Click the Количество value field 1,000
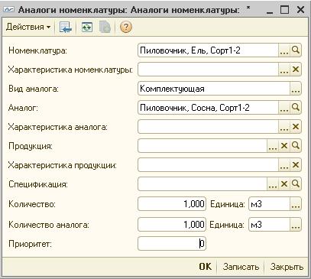The height and width of the screenshot is (279, 311). [x=172, y=204]
